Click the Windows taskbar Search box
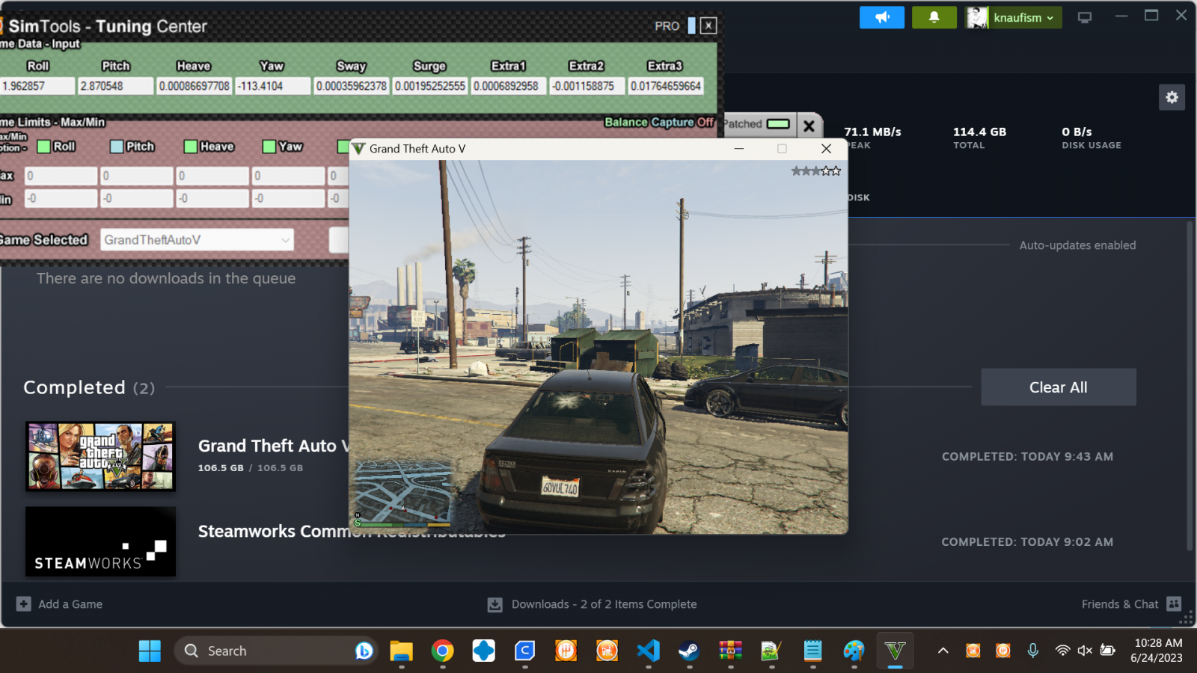This screenshot has width=1197, height=673. (277, 651)
